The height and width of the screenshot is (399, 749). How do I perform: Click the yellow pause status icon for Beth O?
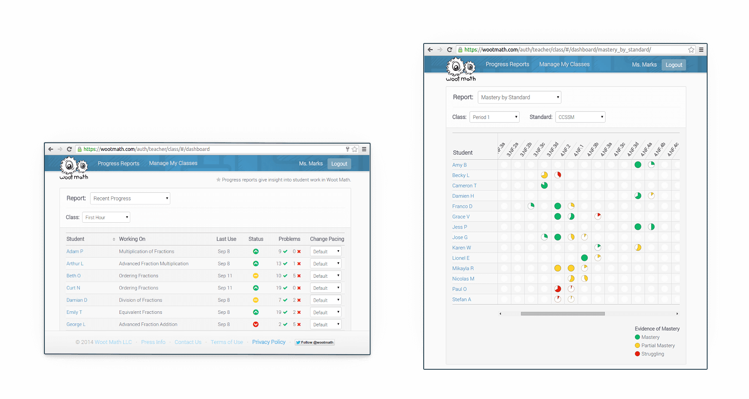[x=256, y=275]
